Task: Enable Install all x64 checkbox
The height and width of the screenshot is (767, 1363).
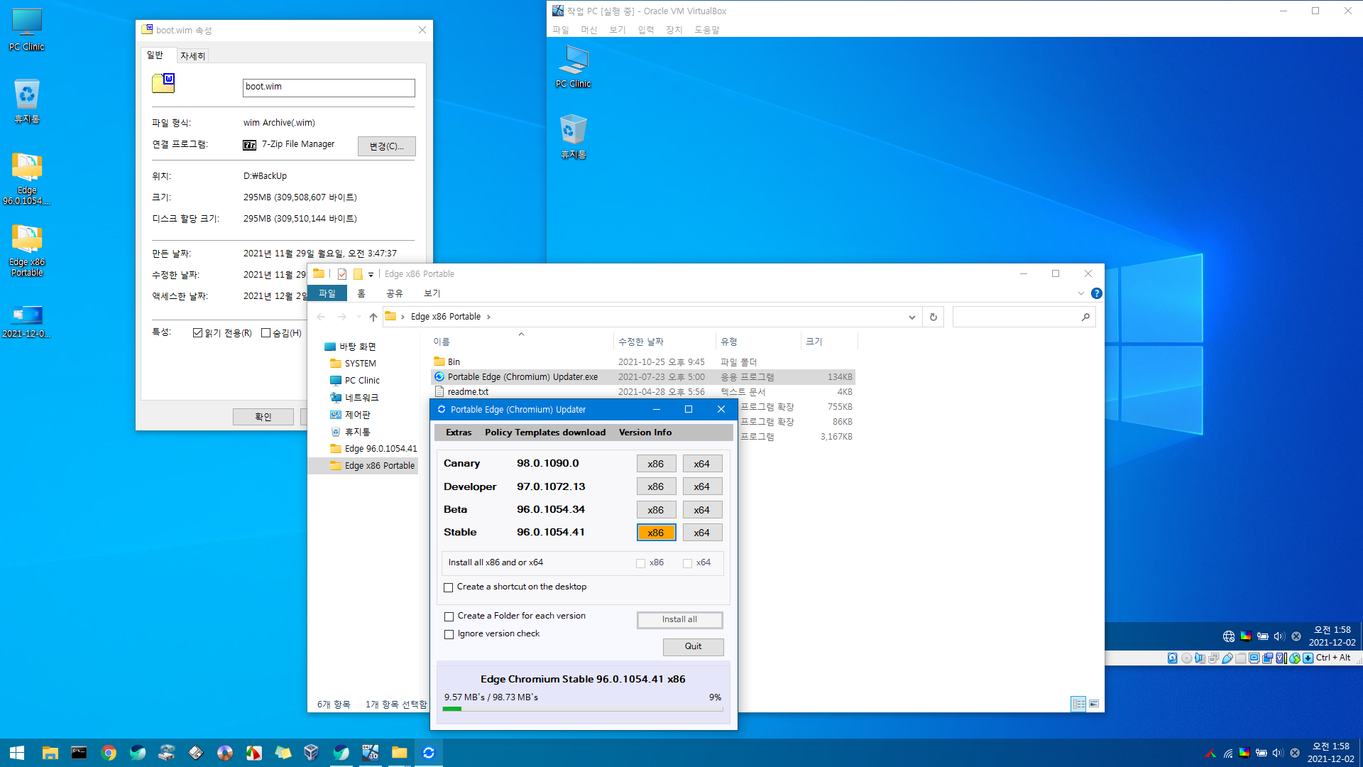Action: 687,563
